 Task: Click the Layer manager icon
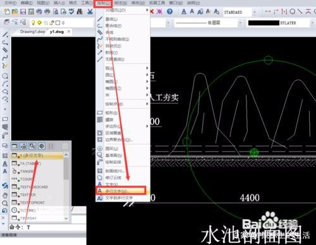coord(7,22)
